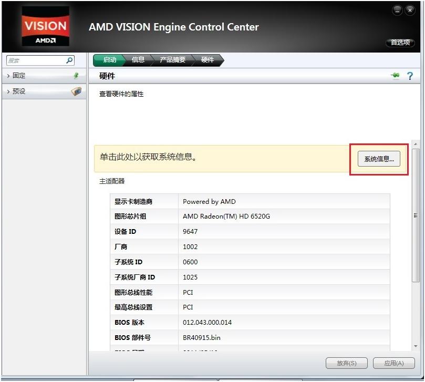Select the value 1025
The width and height of the screenshot is (425, 382).
(x=190, y=277)
